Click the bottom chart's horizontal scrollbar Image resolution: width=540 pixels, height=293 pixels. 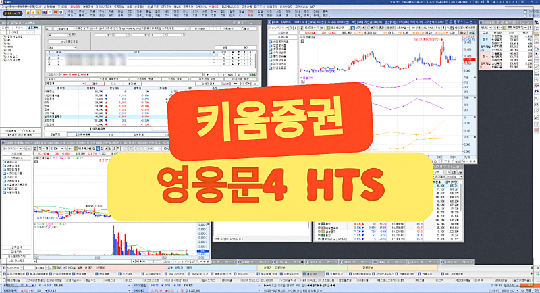click(84, 261)
